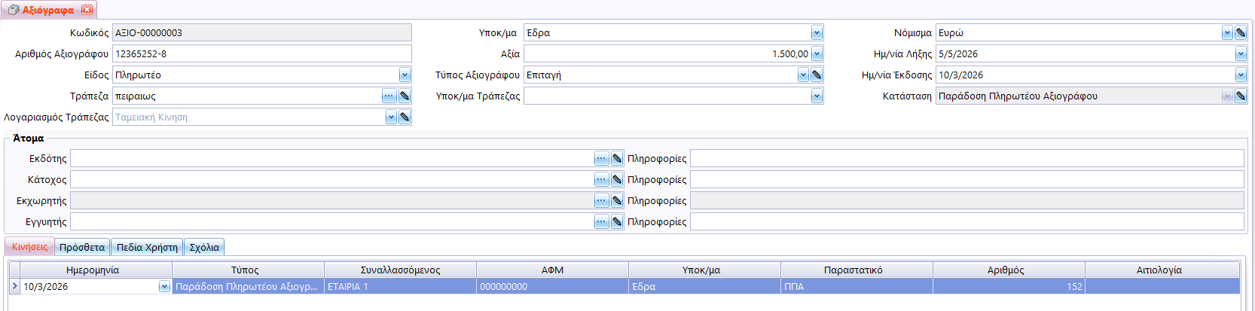Click the edit pencil icon in Κάτοχος row

617,180
